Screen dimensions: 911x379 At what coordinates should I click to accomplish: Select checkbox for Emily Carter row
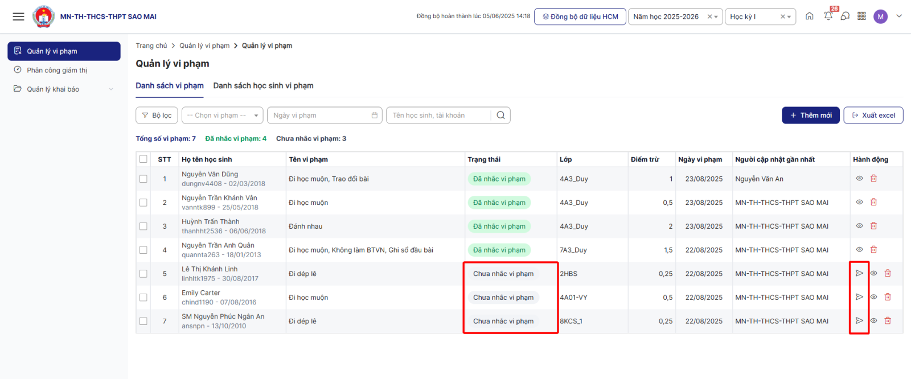tap(143, 298)
